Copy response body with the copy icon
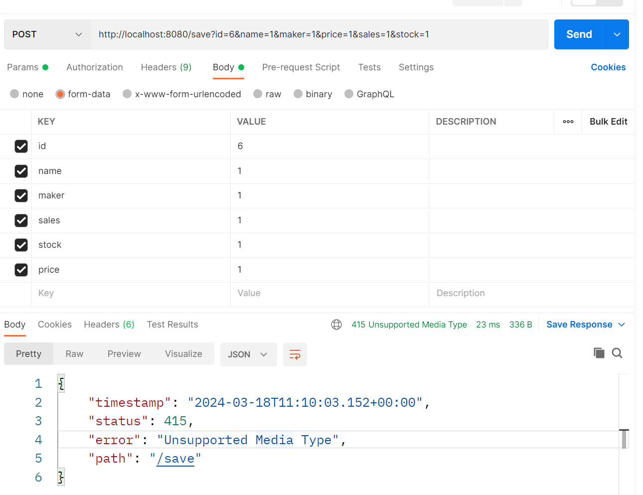The height and width of the screenshot is (495, 643). point(599,353)
